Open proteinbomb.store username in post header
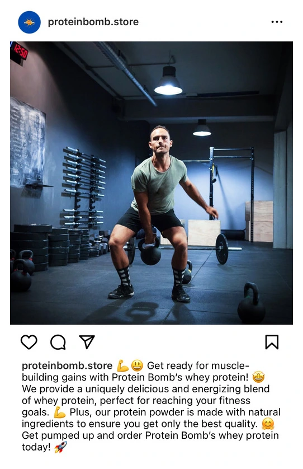The width and height of the screenshot is (303, 469). point(93,22)
